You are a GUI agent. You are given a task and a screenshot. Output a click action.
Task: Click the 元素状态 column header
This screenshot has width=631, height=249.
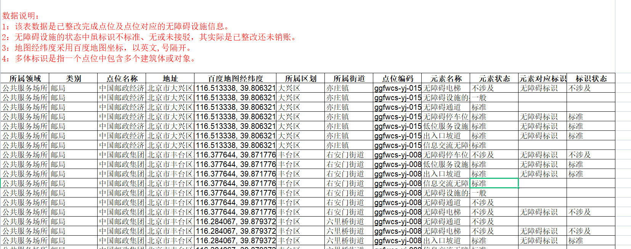494,79
